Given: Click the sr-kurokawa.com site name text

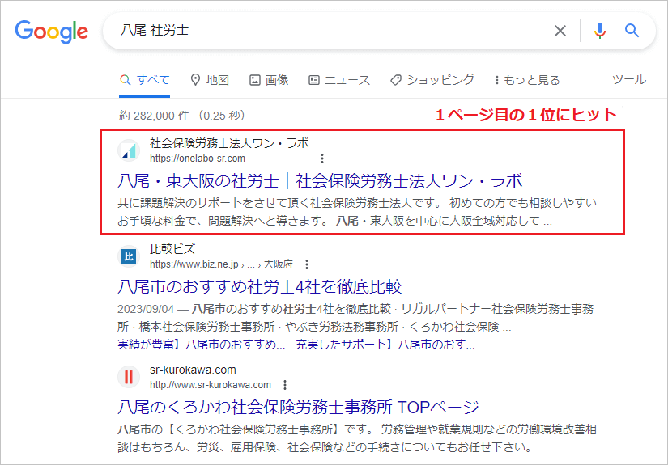Looking at the screenshot, I should pyautogui.click(x=193, y=370).
